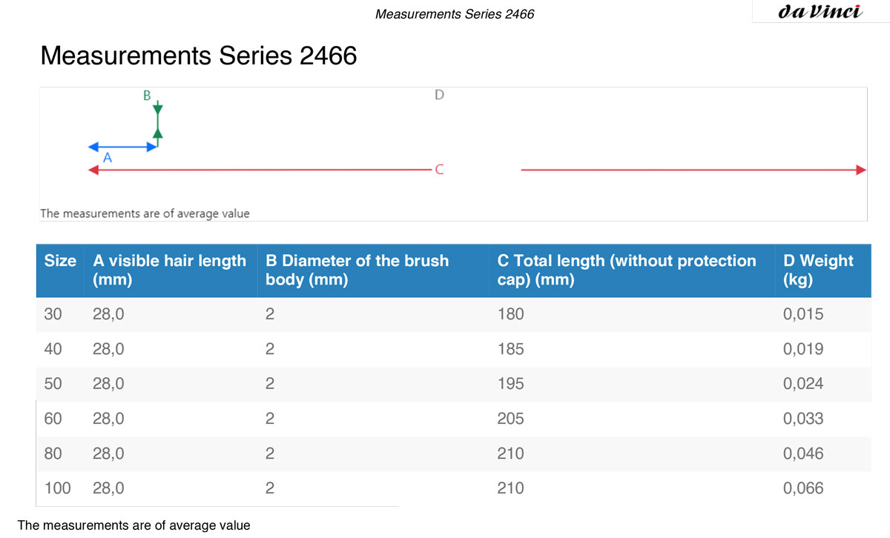Select the Size column header
Image resolution: width=890 pixels, height=538 pixels.
[x=60, y=261]
